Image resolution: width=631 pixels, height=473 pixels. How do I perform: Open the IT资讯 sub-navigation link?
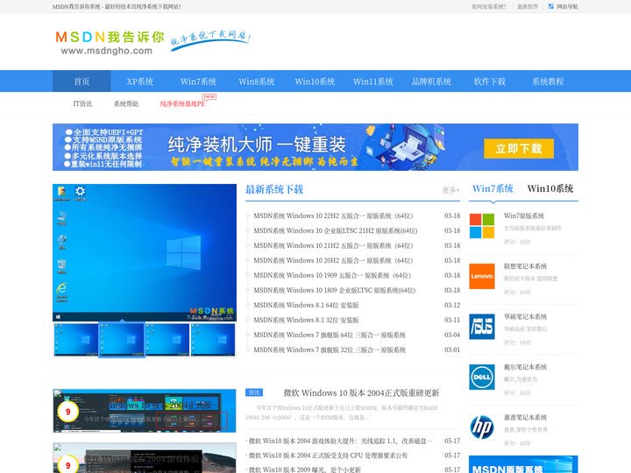(82, 103)
